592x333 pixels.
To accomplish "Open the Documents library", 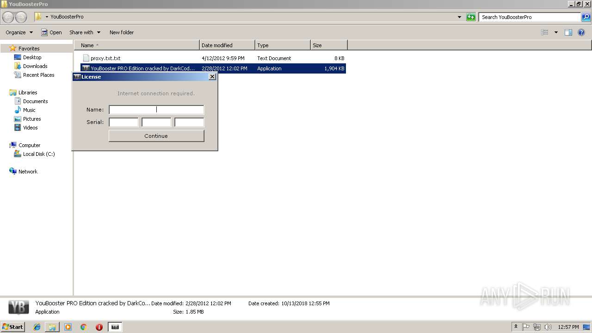I will [x=35, y=101].
